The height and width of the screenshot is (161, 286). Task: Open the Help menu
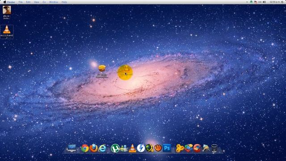[64, 2]
